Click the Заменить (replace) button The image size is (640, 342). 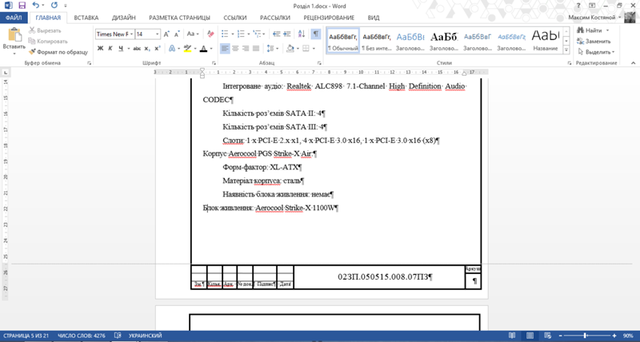coord(594,42)
